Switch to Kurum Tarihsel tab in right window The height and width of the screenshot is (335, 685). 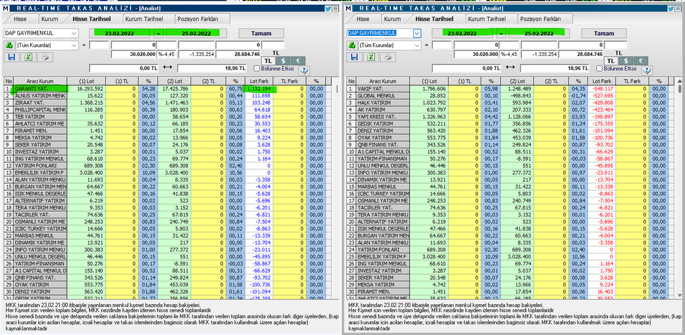(x=491, y=19)
